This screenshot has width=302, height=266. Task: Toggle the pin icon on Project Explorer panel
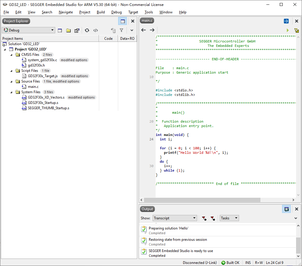click(122, 21)
